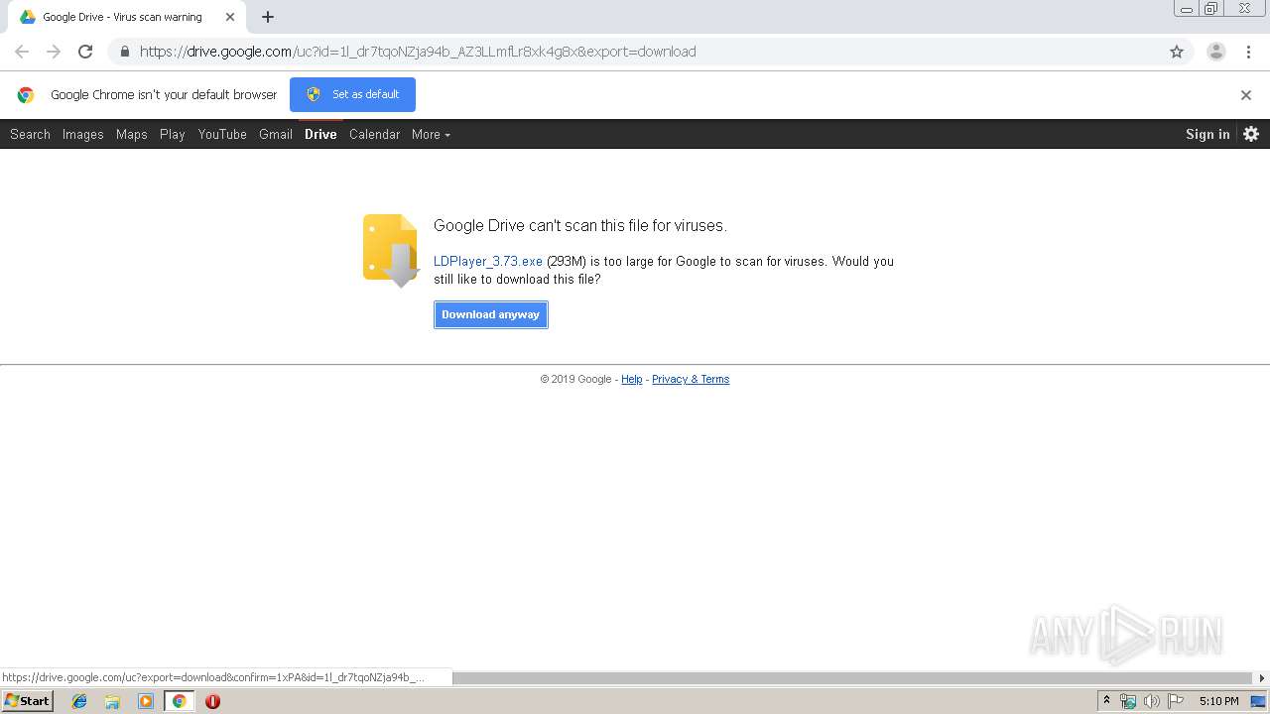1270x714 pixels.
Task: Bookmark this page with the star icon
Action: click(1177, 52)
